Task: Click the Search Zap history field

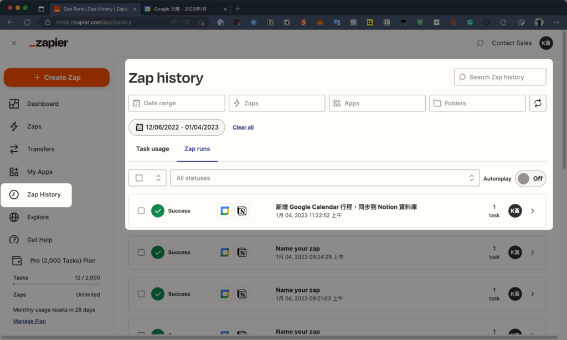Action: tap(500, 77)
